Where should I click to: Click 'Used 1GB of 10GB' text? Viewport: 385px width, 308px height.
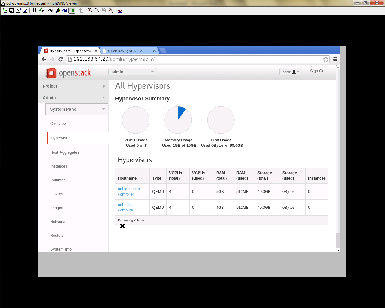pos(179,146)
